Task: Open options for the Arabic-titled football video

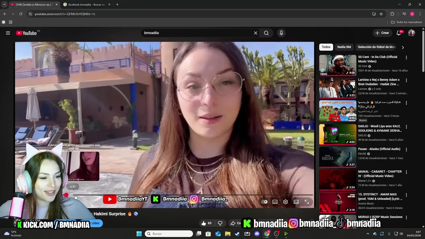Action: pyautogui.click(x=406, y=103)
